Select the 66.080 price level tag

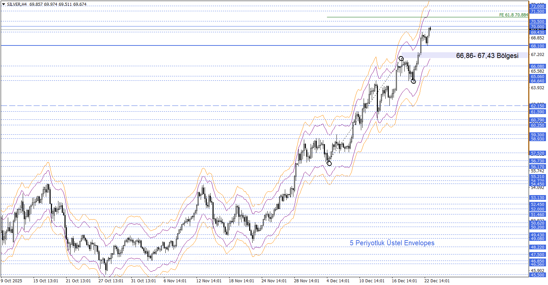[x=537, y=66]
